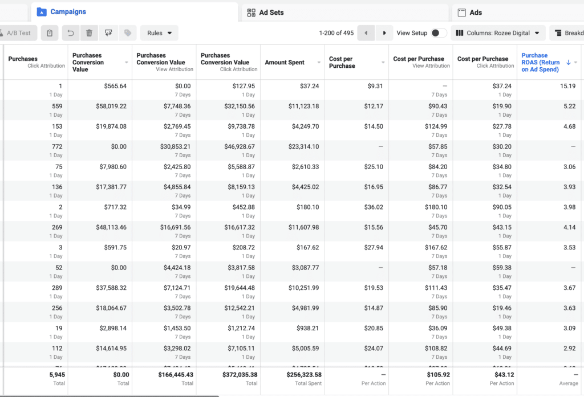
Task: Click the $19,874.08 conversion value
Action: pos(111,126)
